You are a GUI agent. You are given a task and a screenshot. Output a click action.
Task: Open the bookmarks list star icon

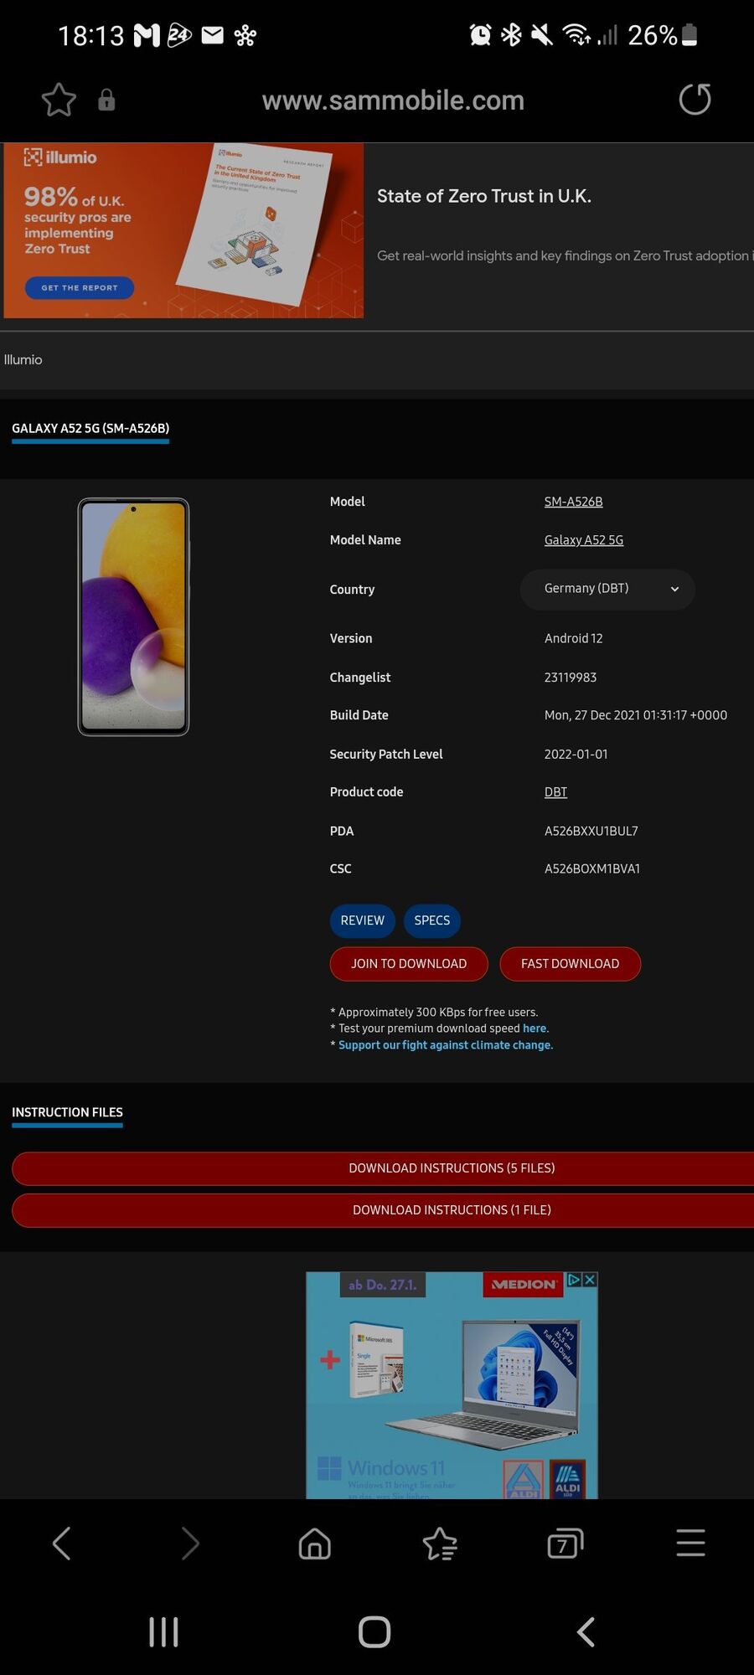coord(440,1543)
